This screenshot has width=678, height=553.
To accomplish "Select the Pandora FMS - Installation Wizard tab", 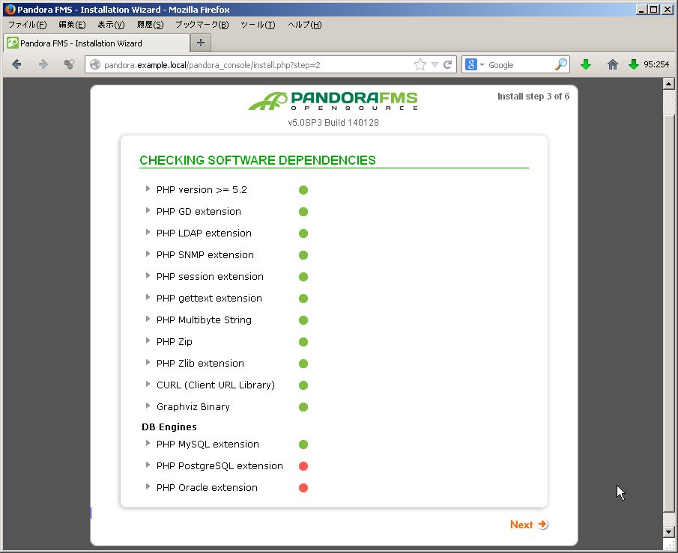I will point(97,43).
